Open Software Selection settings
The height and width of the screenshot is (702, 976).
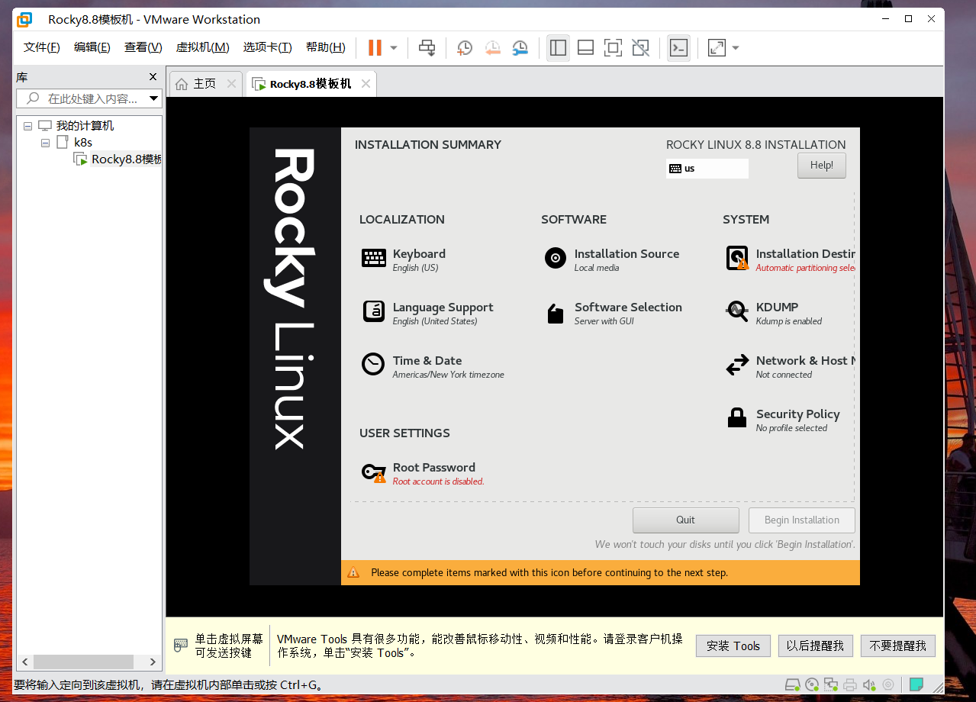[613, 313]
